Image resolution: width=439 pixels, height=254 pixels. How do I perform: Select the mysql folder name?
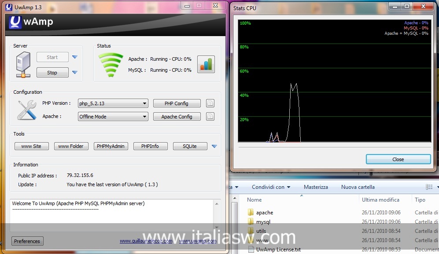pyautogui.click(x=263, y=222)
